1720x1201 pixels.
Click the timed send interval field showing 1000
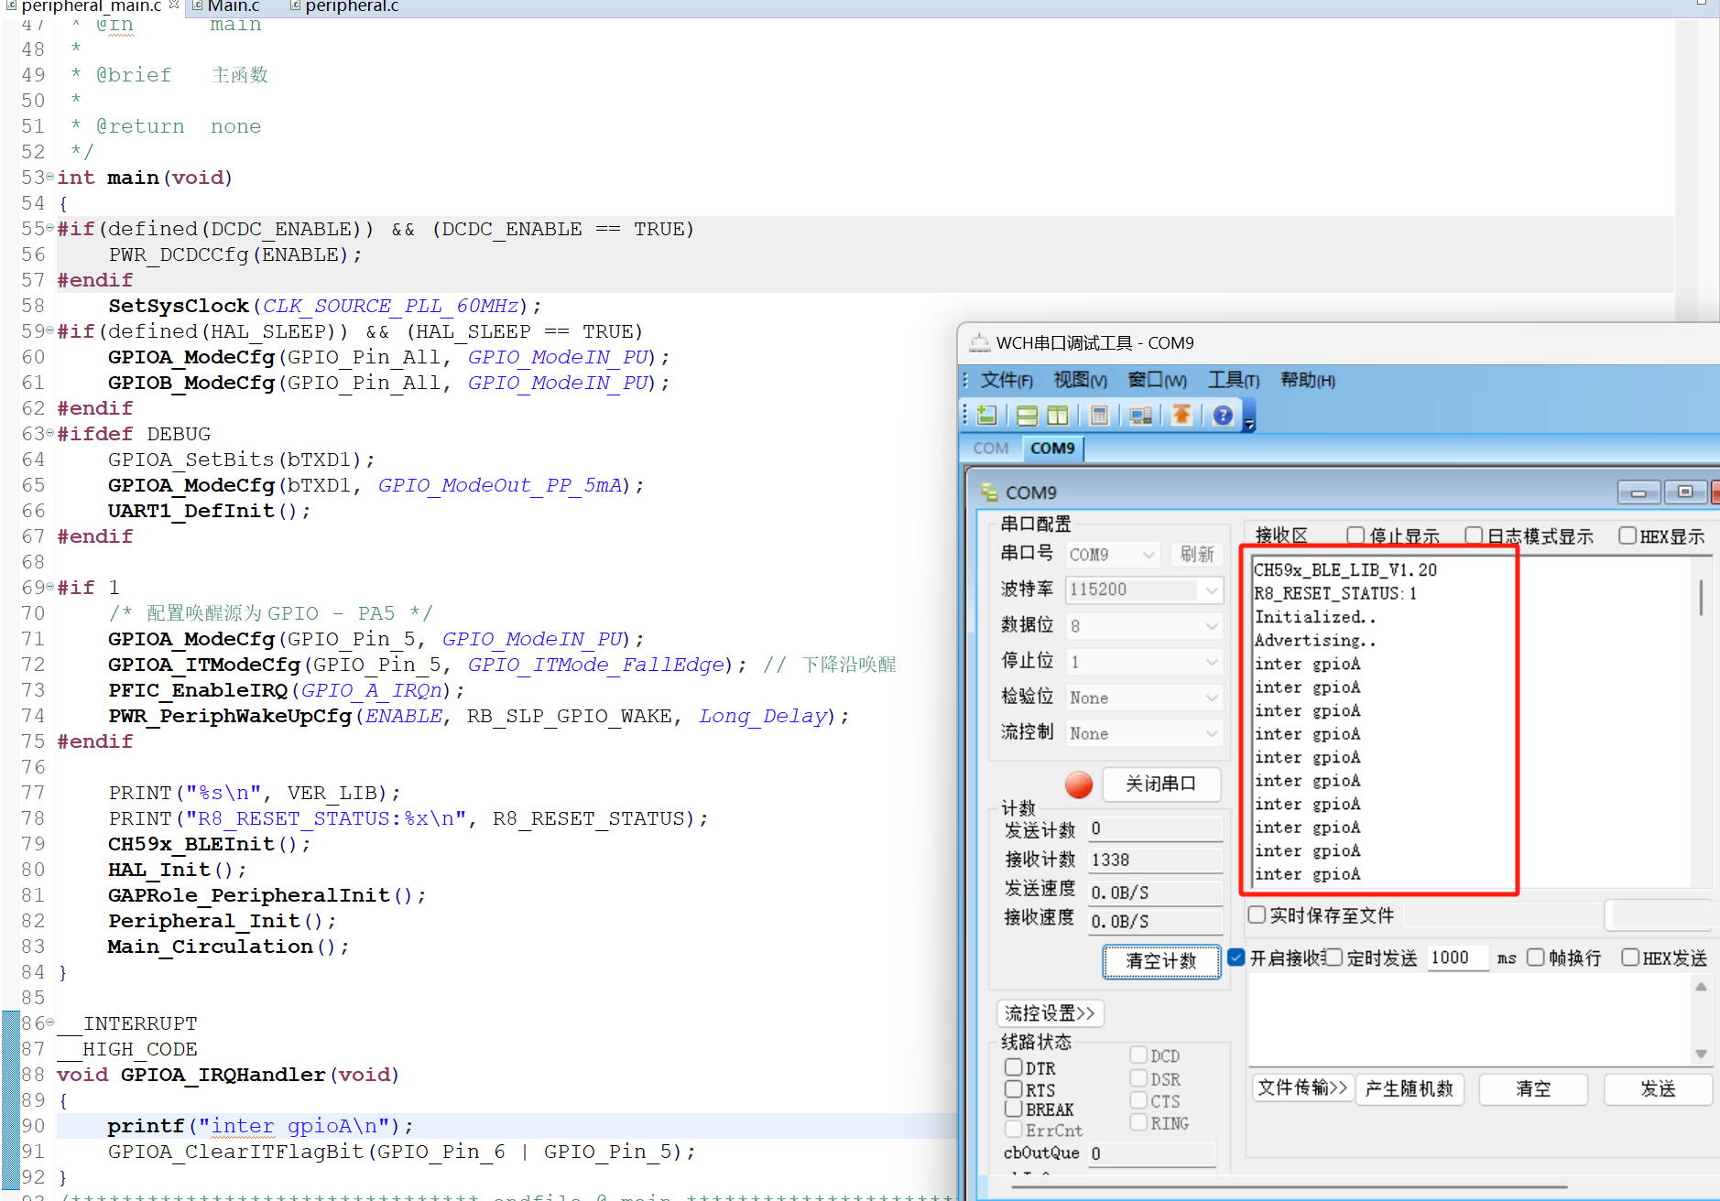pos(1457,958)
